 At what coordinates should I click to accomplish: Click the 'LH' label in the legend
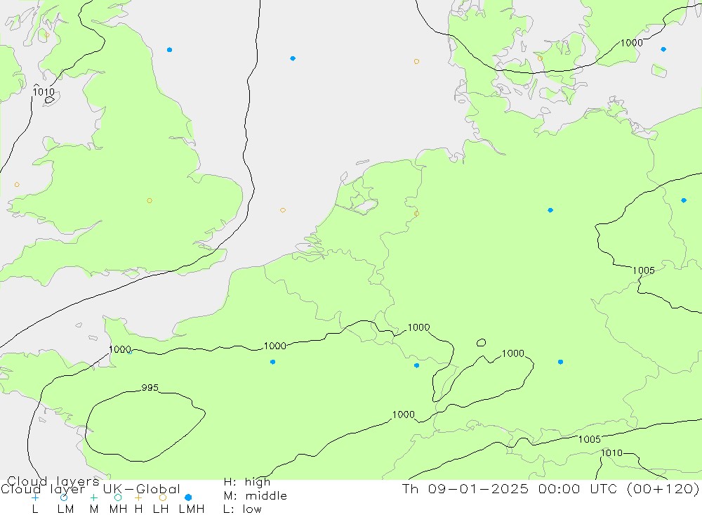pos(160,509)
